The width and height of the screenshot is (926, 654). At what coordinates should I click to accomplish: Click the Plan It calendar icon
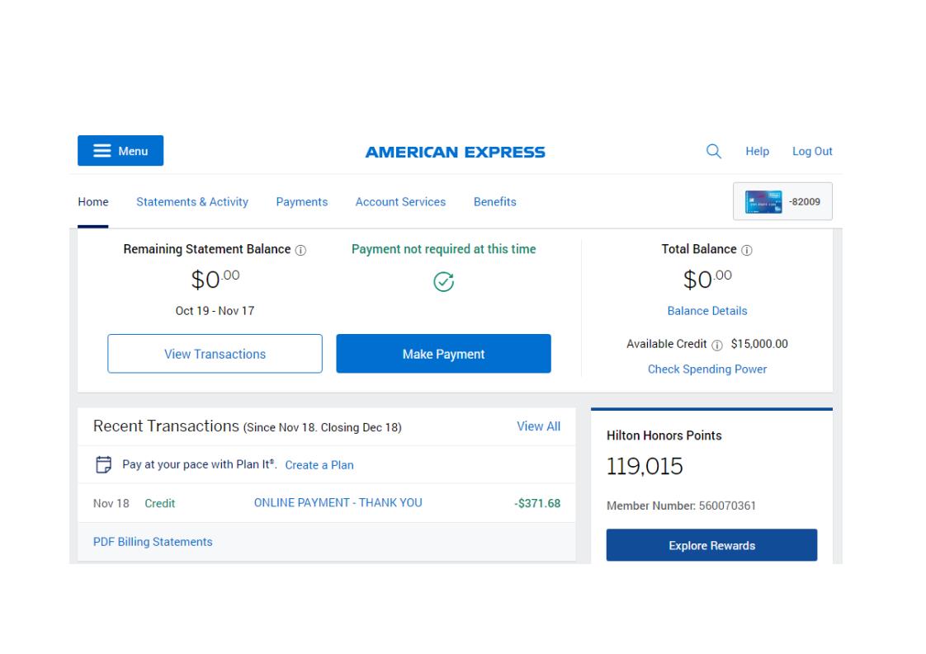pos(103,464)
